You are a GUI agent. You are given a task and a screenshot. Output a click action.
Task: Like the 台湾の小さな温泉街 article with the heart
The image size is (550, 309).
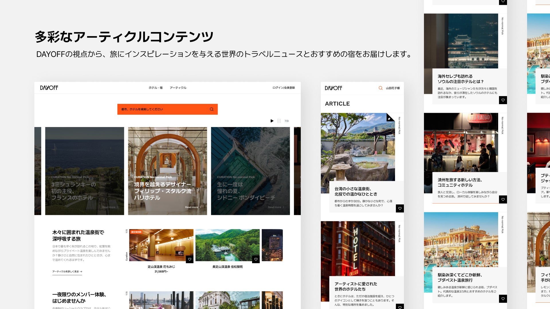click(400, 208)
